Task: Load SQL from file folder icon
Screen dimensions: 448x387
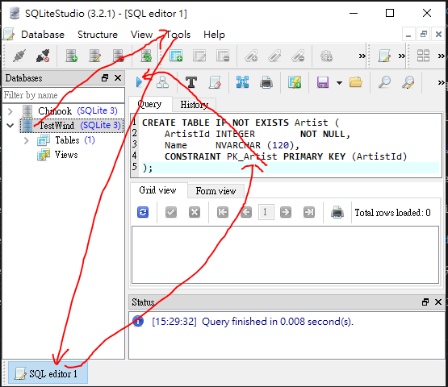Action: (356, 82)
